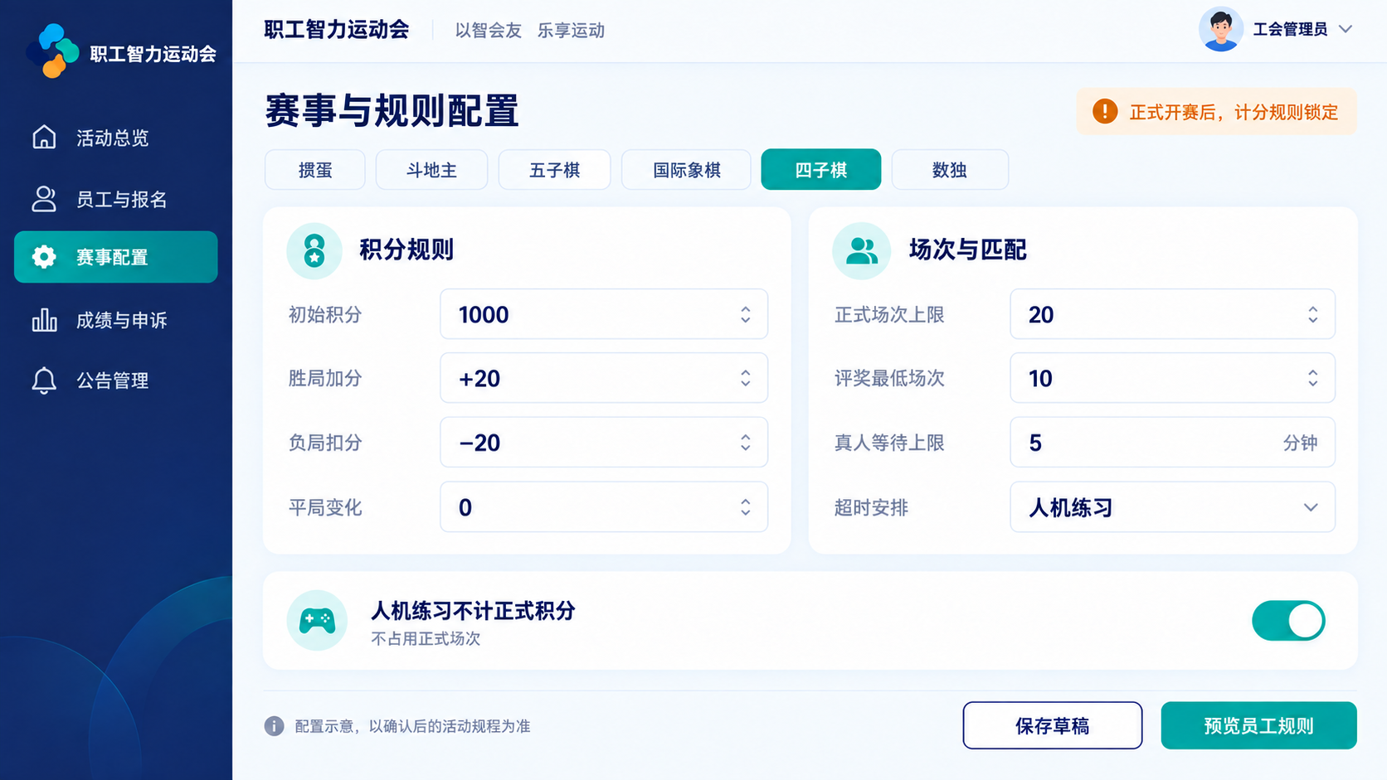Click the home icon beside 活动总览

click(x=44, y=137)
